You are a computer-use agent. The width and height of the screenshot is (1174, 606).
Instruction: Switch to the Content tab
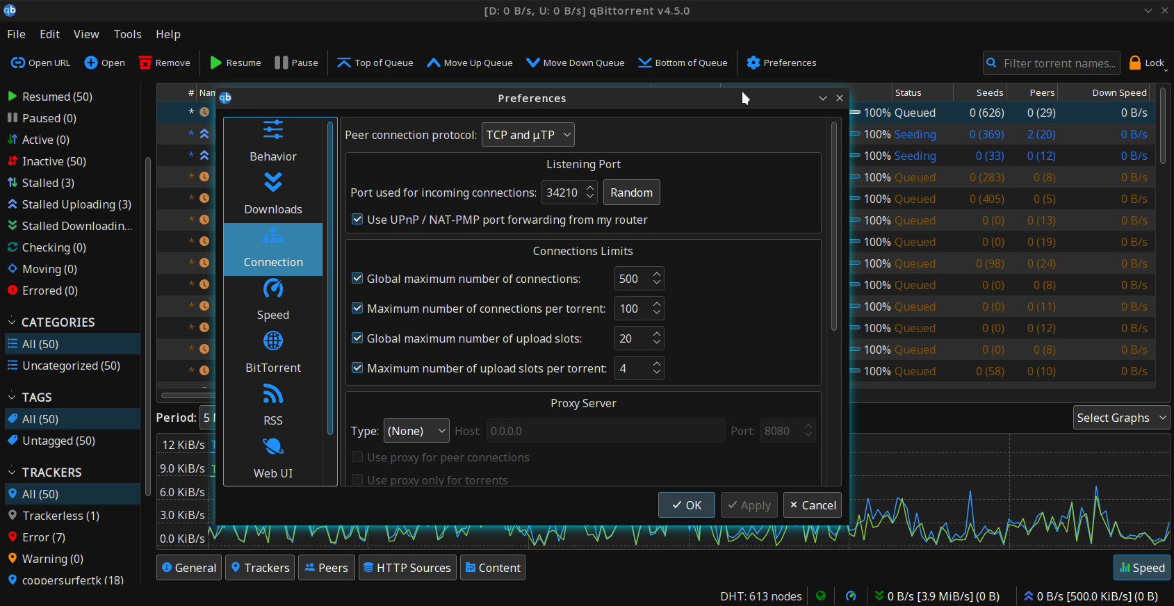click(x=493, y=568)
